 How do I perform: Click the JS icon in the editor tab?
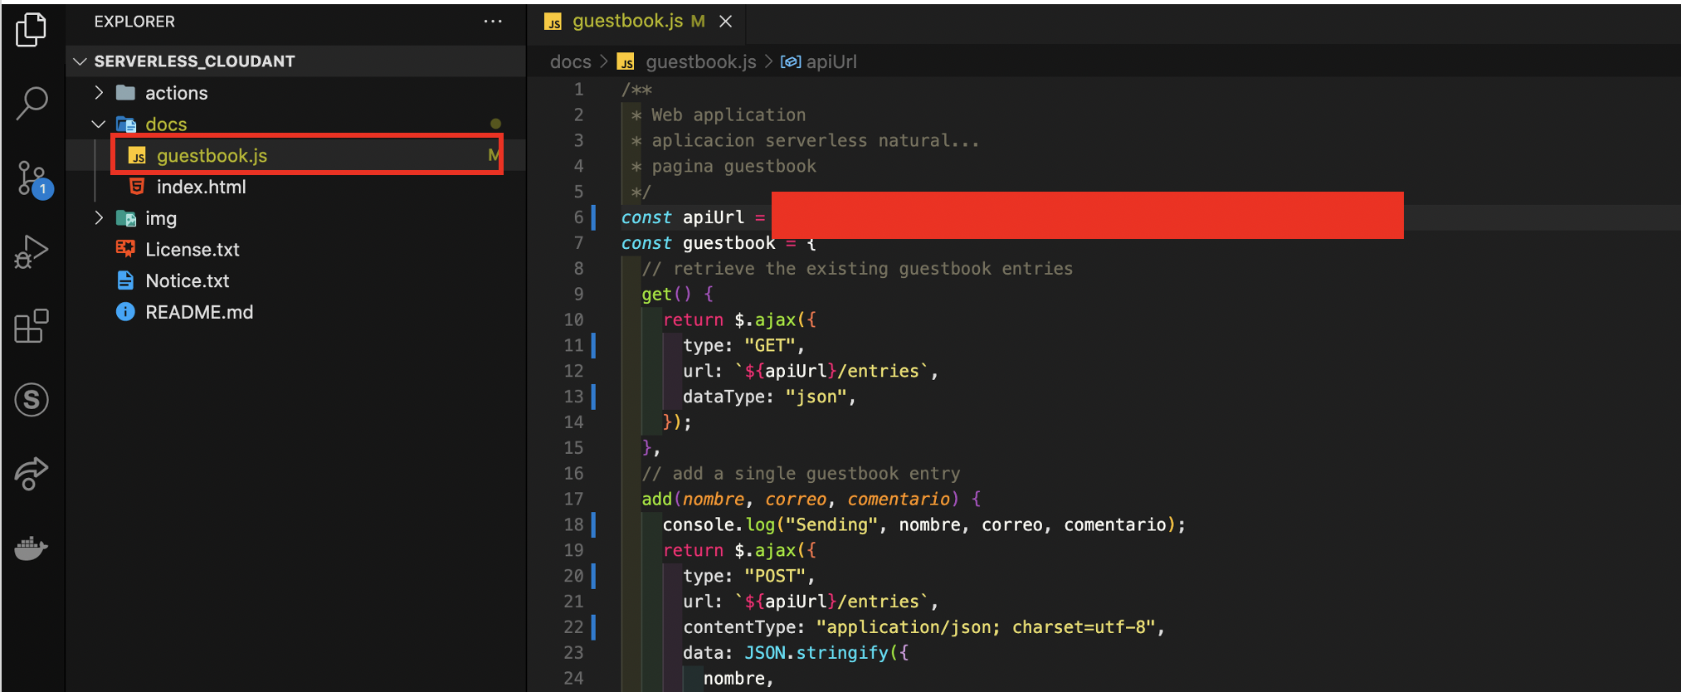pyautogui.click(x=553, y=22)
